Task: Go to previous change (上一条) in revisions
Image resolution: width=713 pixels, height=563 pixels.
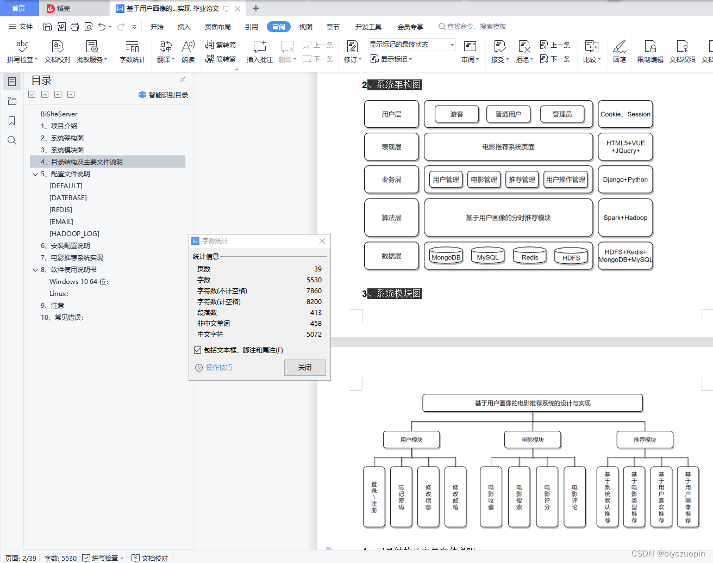Action: 555,45
